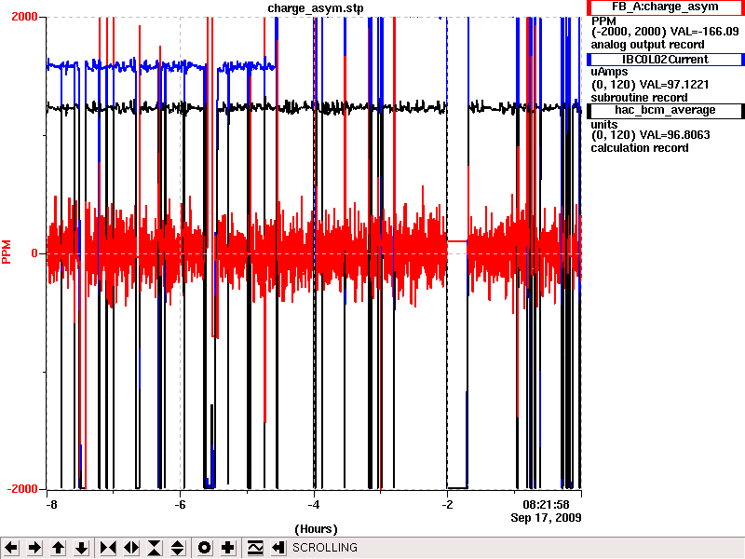Click the VAL=96.8063 readout

pos(674,135)
